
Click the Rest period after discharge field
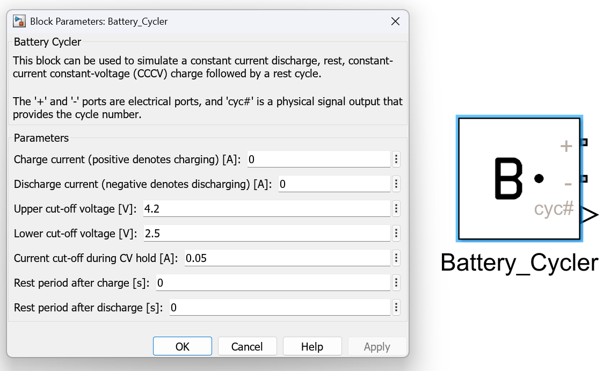pos(278,307)
